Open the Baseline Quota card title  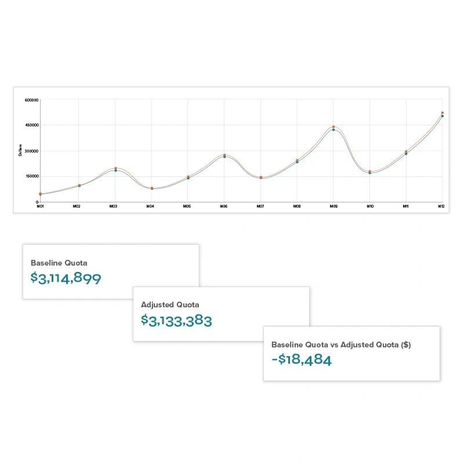point(59,263)
